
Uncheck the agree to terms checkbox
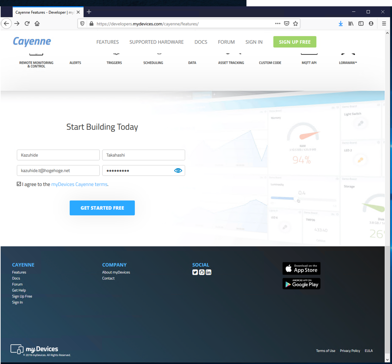(19, 184)
